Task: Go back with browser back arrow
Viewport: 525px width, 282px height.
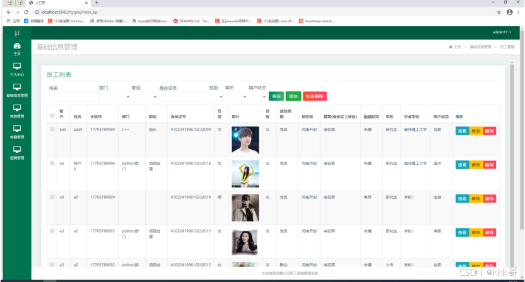Action: coord(9,12)
